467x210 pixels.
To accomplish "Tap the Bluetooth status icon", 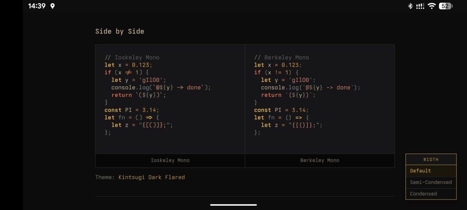I will [410, 6].
